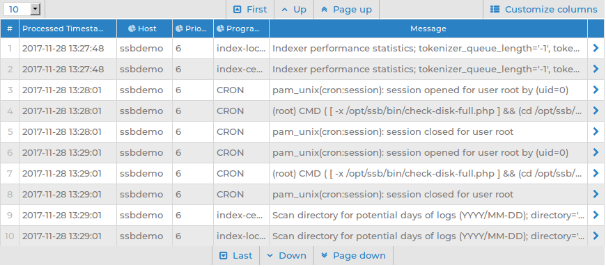Expand details arrow for row 7
This screenshot has height=267, width=606.
(x=596, y=173)
